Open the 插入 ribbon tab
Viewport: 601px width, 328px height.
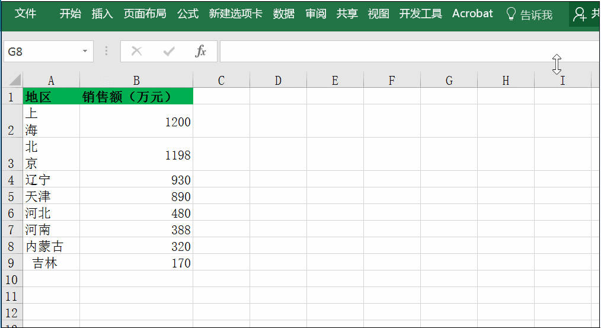tap(103, 14)
